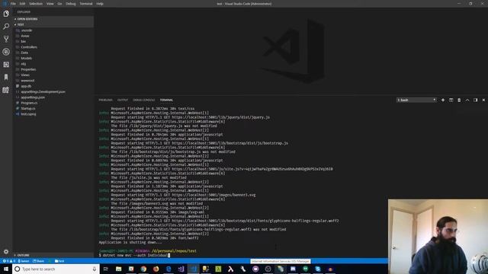
Task: Switch to the PROBLEMS tab
Action: coord(105,100)
